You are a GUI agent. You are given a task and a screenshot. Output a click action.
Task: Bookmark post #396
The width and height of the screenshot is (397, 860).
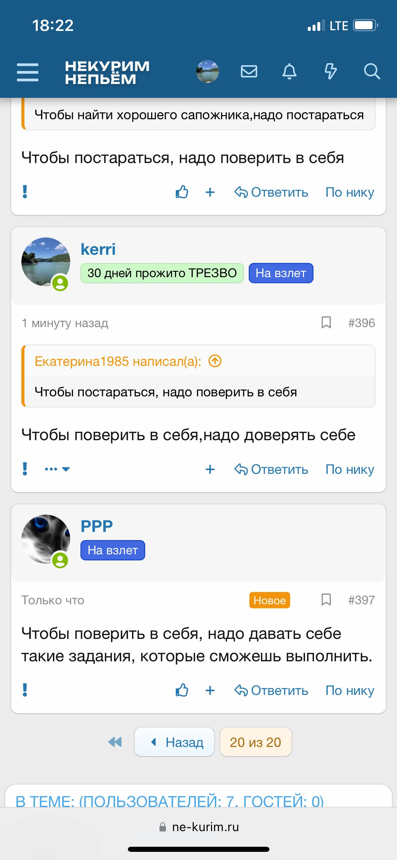point(326,323)
